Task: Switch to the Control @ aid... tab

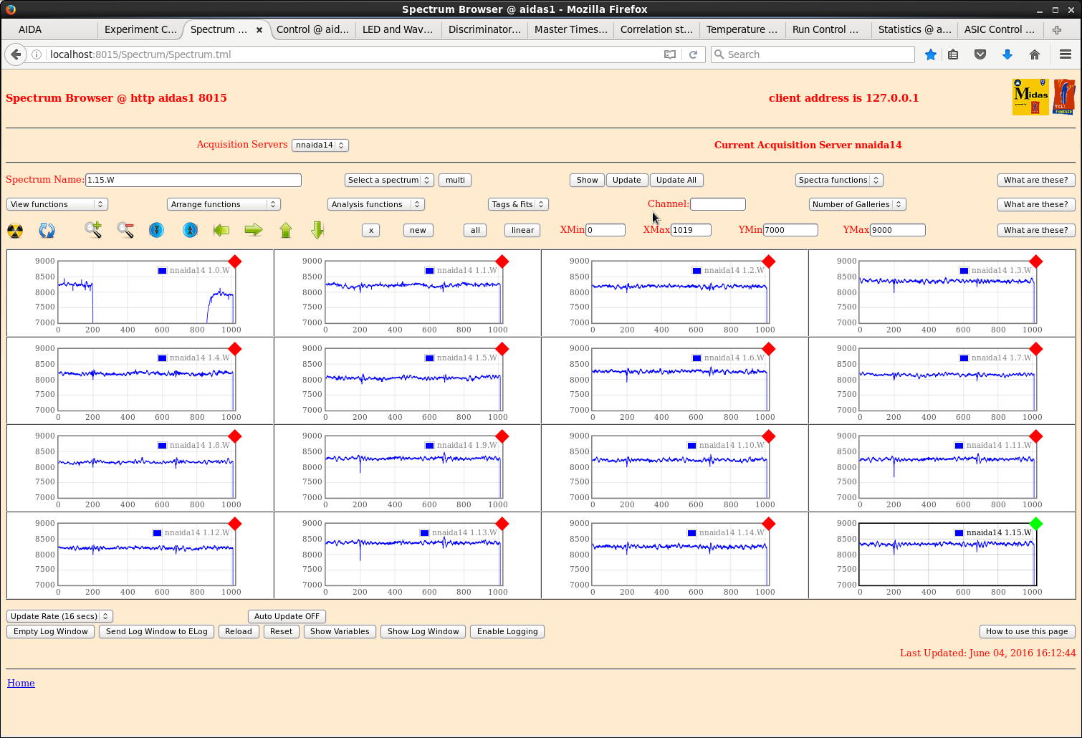Action: coord(312,29)
